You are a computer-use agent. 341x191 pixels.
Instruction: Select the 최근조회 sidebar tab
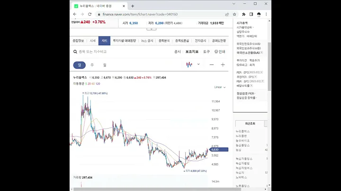pyautogui.click(x=250, y=123)
